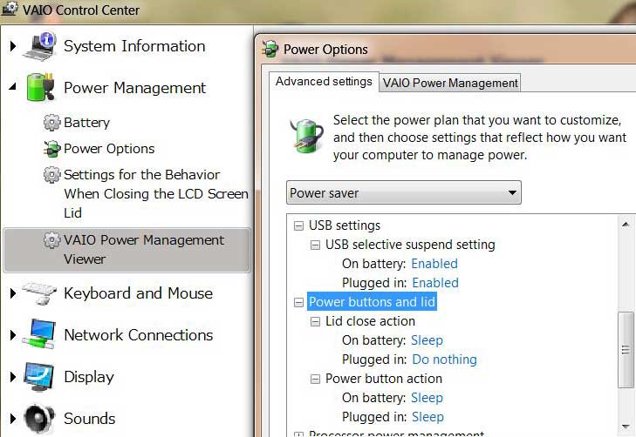Screen dimensions: 636x437
Task: Collapse the Lid close action node
Action: 315,322
